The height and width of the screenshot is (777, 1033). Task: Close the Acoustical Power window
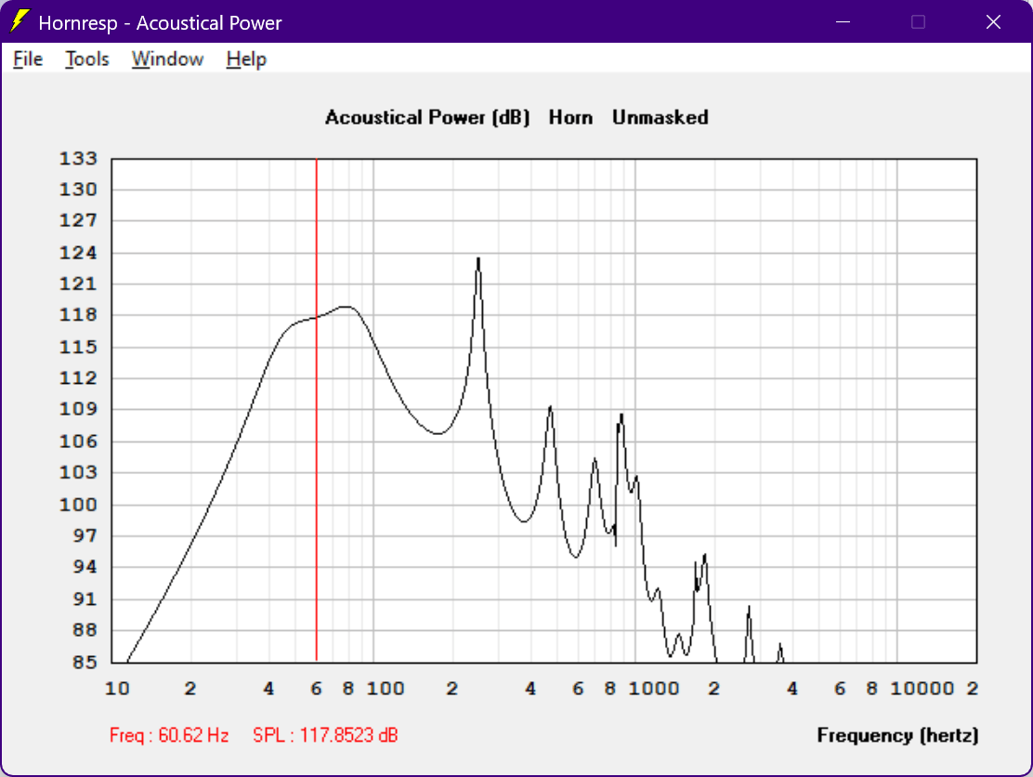[993, 21]
